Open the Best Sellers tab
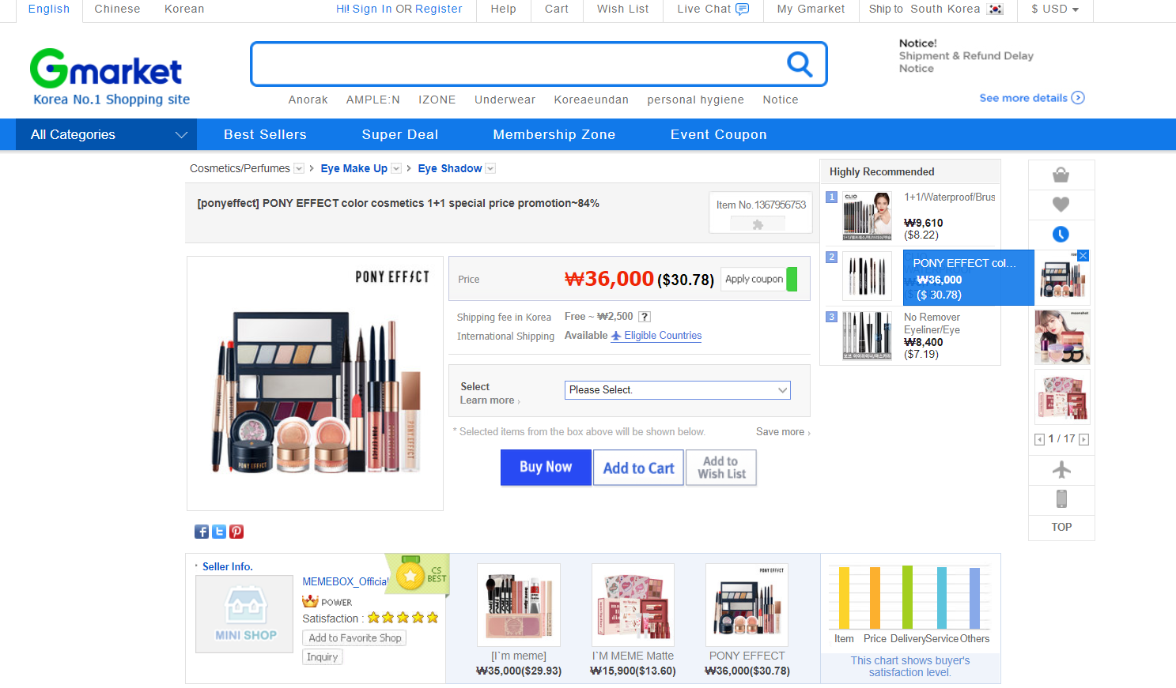This screenshot has width=1176, height=688. pos(265,134)
